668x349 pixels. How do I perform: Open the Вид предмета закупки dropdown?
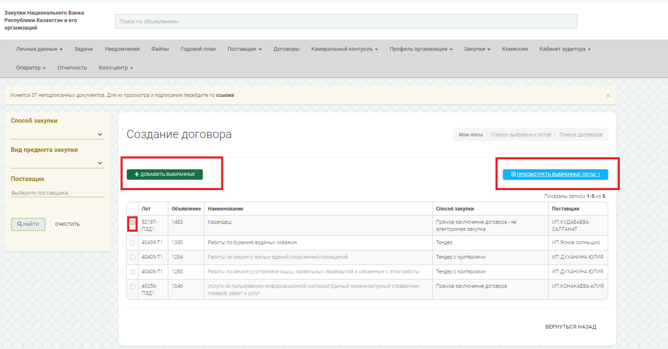57,163
